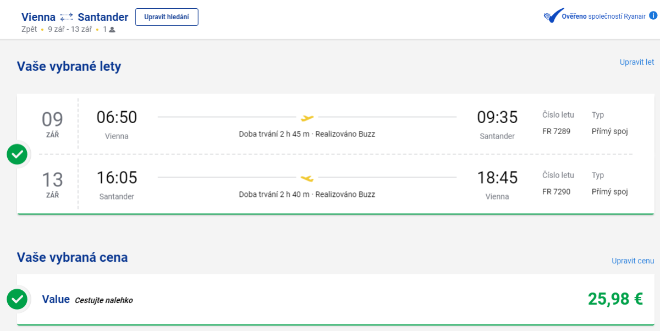The width and height of the screenshot is (660, 331).
Task: Click the 13 ZÁŘ return date
Action: pos(53,184)
